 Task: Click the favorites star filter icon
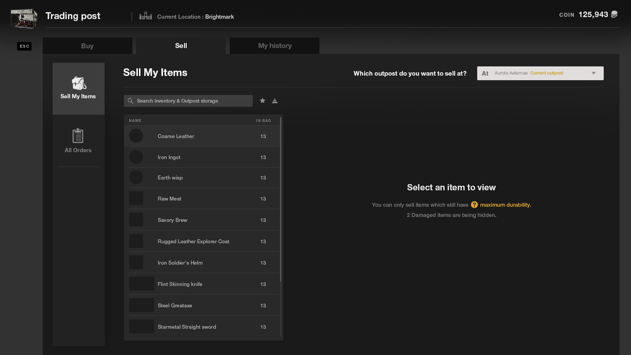(262, 101)
